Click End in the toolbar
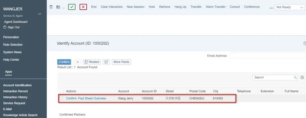The height and width of the screenshot is (118, 306). 94,7
